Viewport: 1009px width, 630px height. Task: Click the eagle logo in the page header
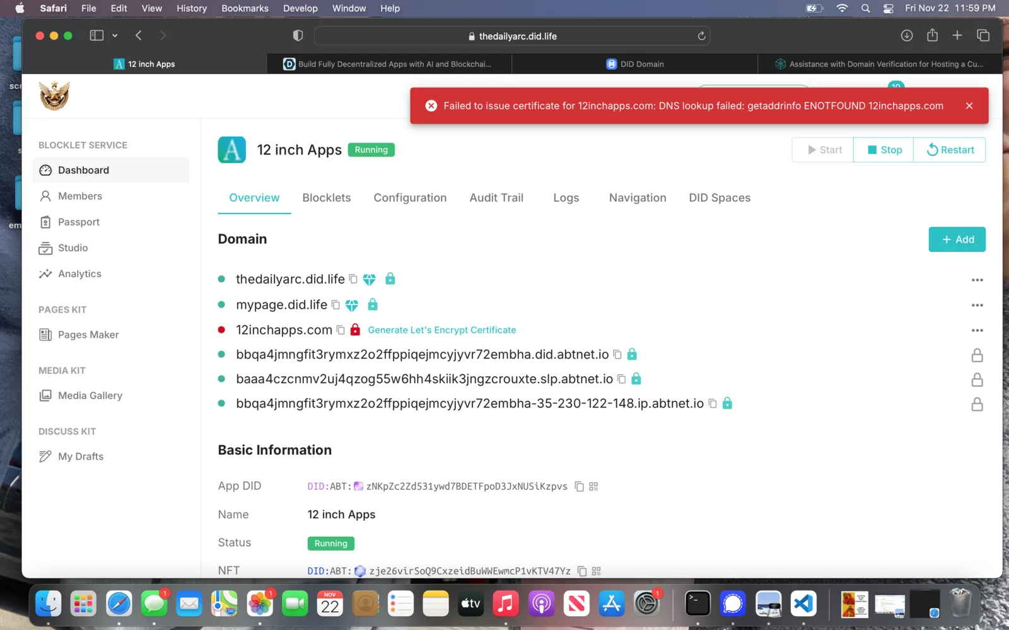54,96
